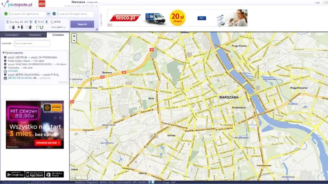This screenshot has width=328, height=184.
Task: Zoom out on the map
Action: [74, 41]
